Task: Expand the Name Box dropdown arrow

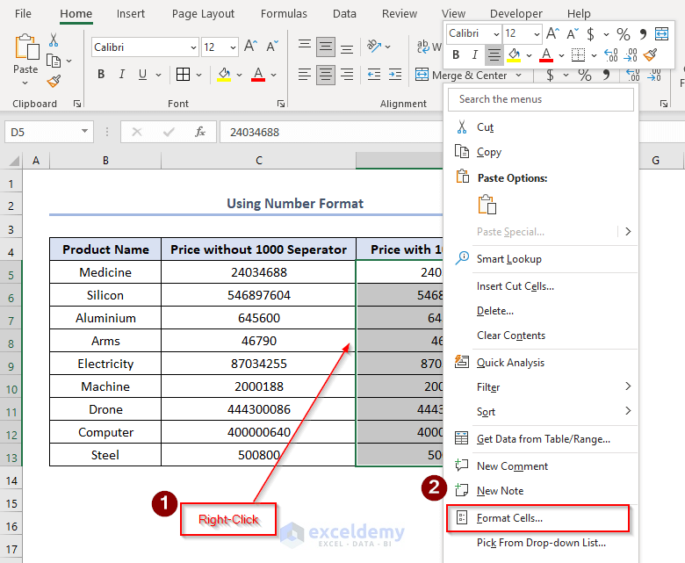Action: pyautogui.click(x=85, y=132)
